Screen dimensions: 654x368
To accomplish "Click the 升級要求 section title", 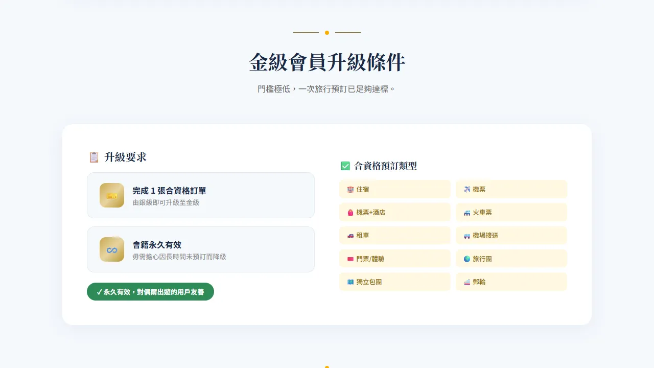I will coord(125,157).
